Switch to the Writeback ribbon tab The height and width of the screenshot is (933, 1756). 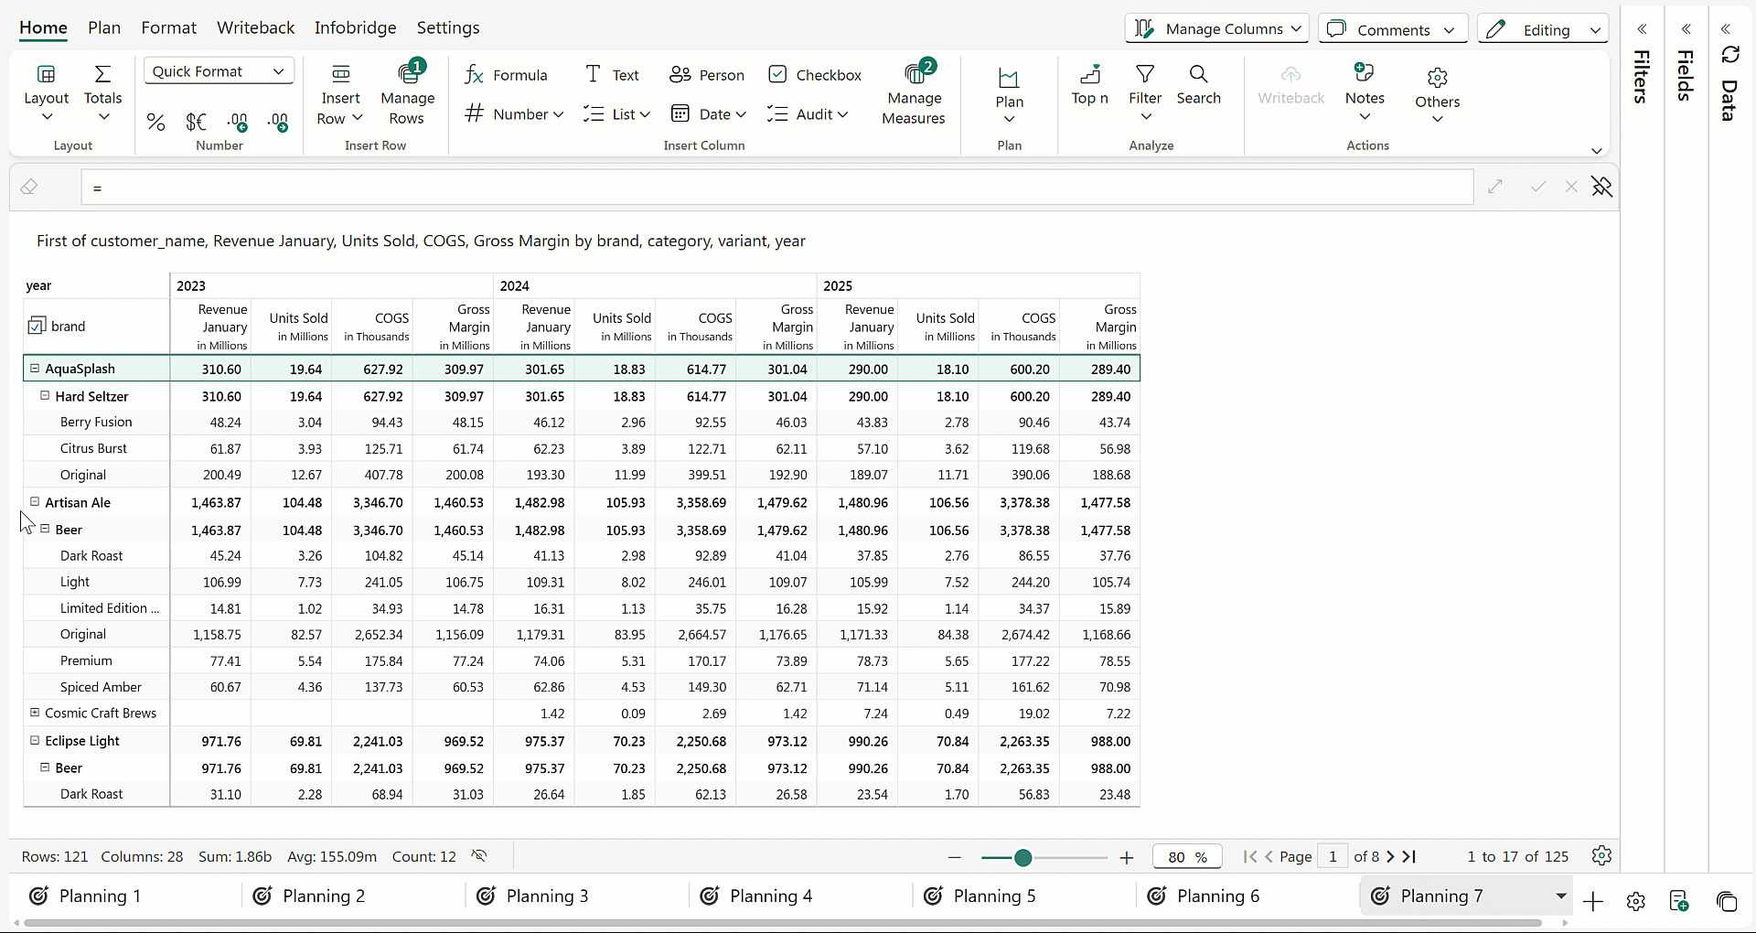click(255, 27)
